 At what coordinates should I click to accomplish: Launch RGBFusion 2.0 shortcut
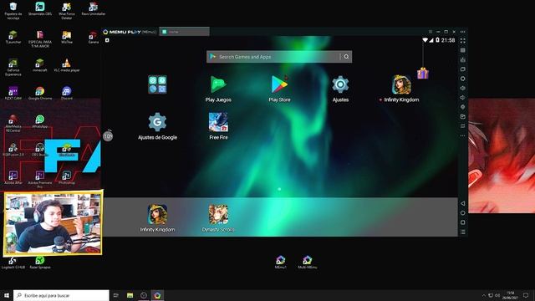[x=13, y=150]
